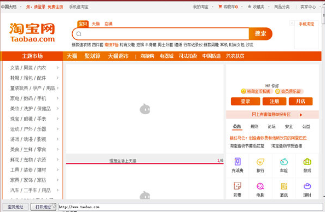Open the 电影 movie icon
This screenshot has width=325, height=212.
(260, 186)
